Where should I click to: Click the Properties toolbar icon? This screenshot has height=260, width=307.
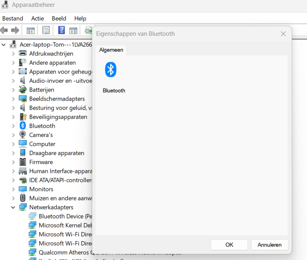click(x=46, y=30)
